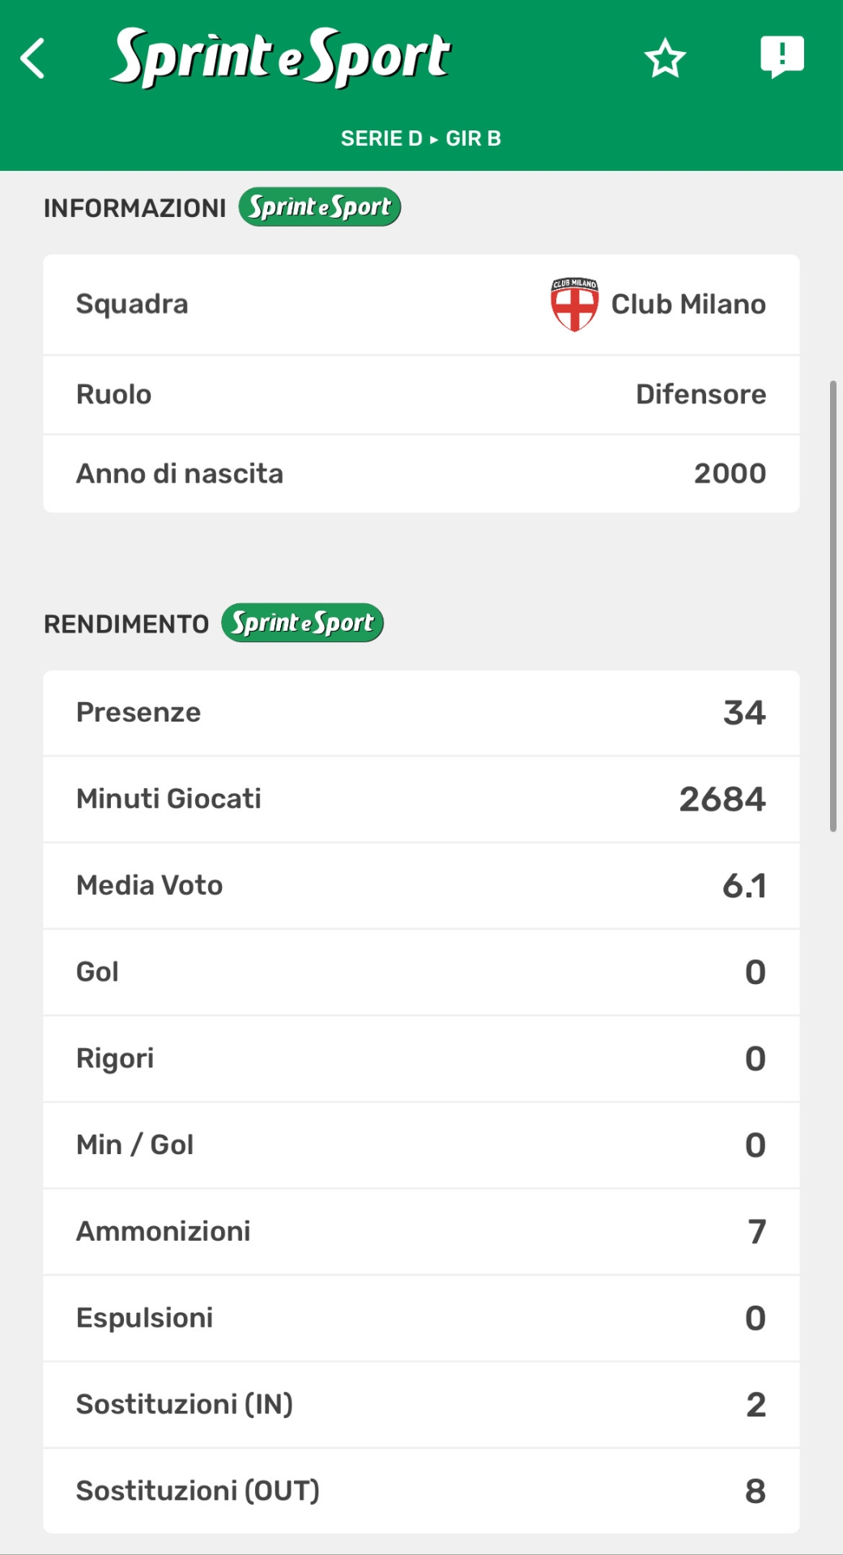The height and width of the screenshot is (1555, 843).
Task: Select the Ammonizioni stat row
Action: (421, 1232)
